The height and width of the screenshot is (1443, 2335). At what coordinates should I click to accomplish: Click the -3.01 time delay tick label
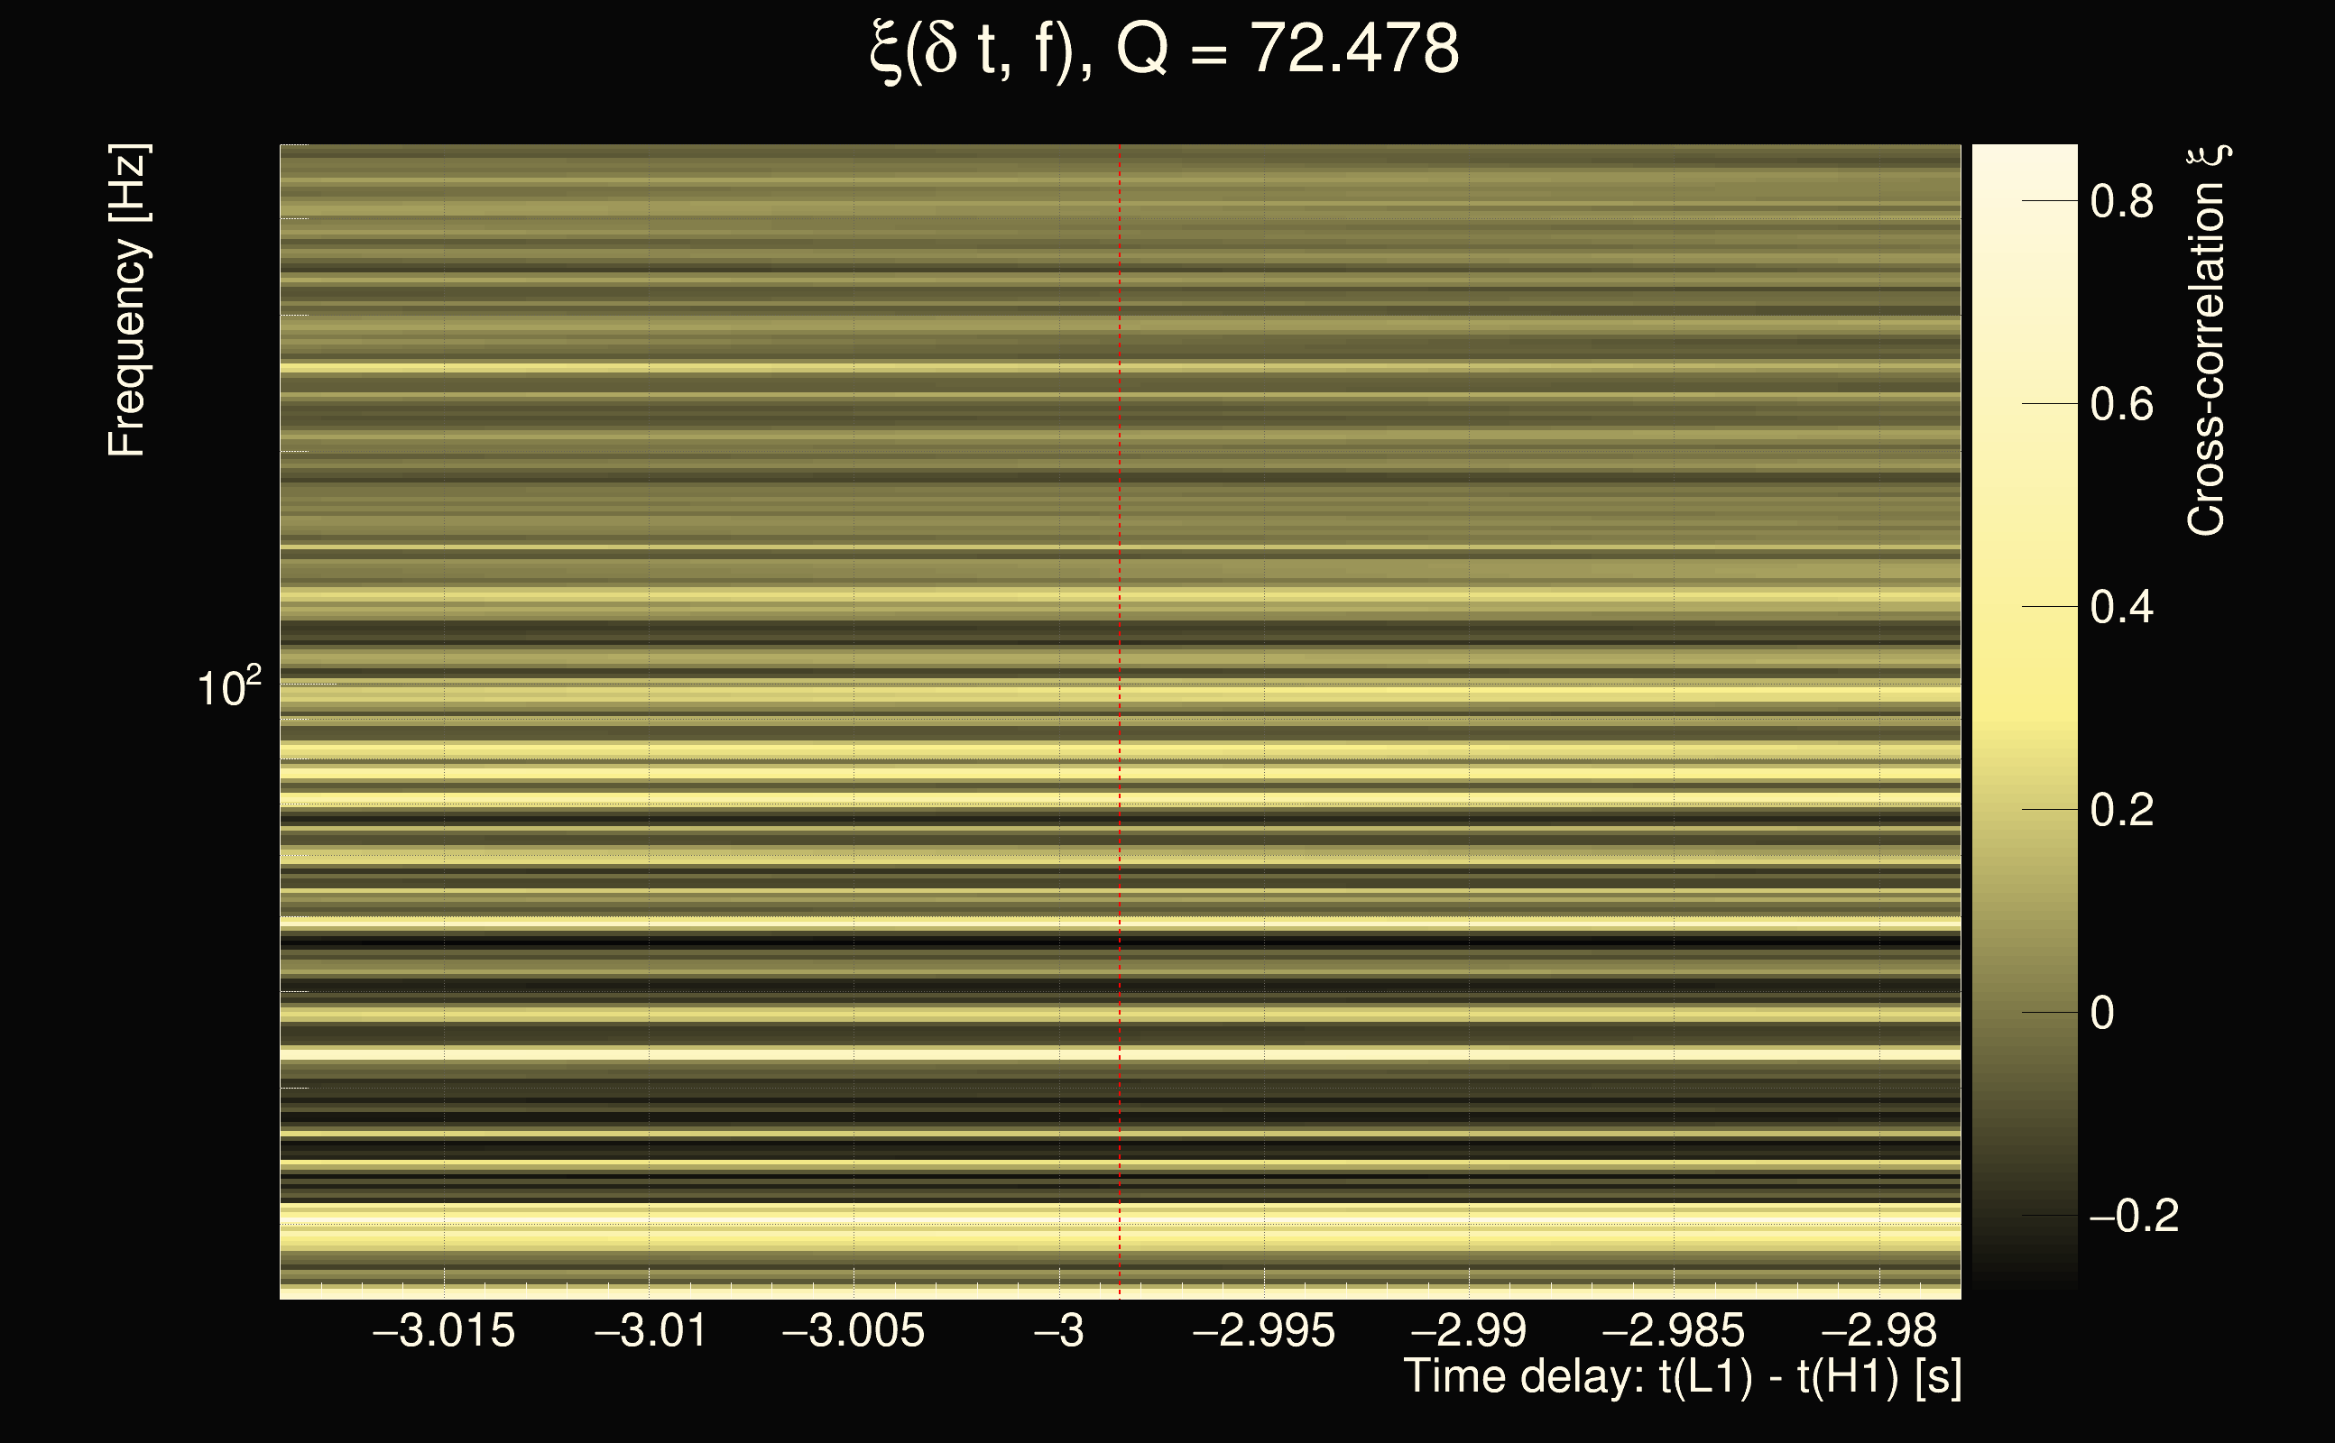click(651, 1330)
